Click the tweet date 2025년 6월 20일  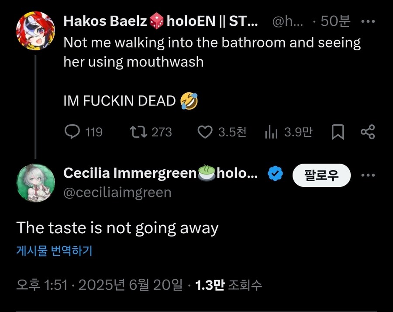click(x=131, y=285)
